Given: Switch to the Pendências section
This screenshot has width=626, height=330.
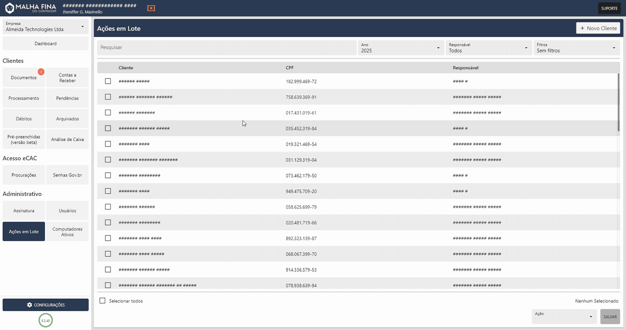Looking at the screenshot, I should coord(67,98).
